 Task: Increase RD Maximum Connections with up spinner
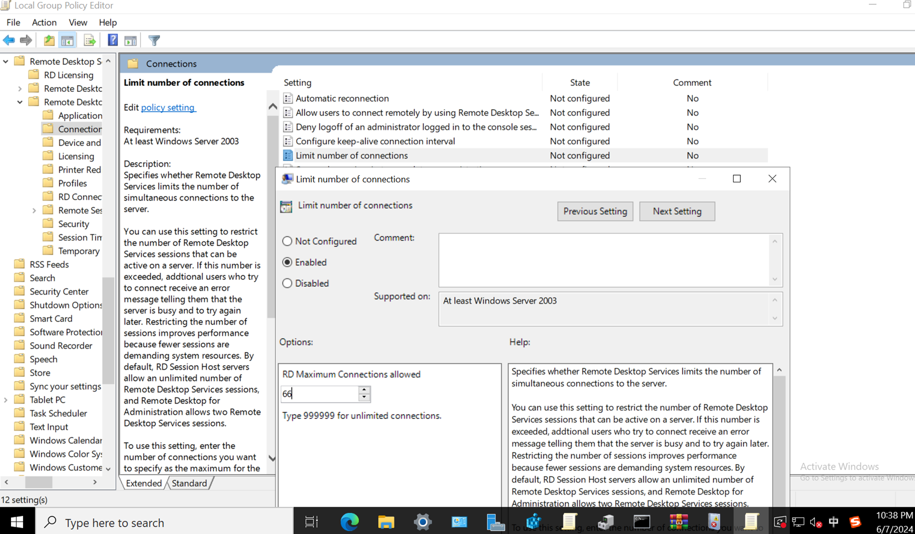[x=364, y=390]
